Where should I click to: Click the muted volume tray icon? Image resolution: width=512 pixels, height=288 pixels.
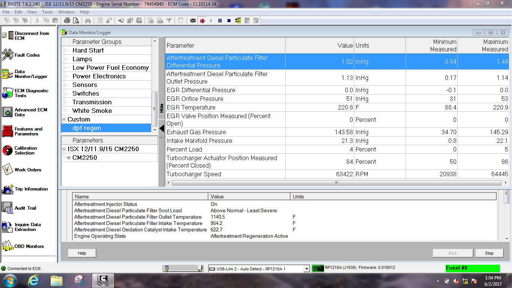[456, 281]
